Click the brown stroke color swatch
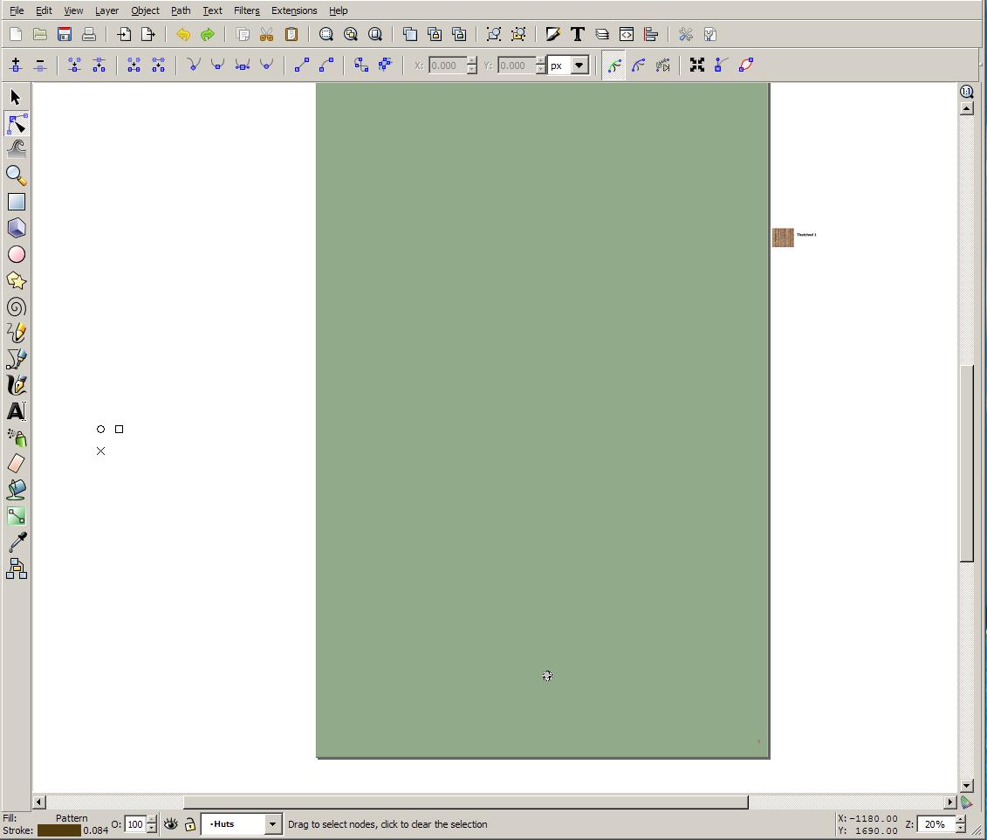 coord(58,830)
